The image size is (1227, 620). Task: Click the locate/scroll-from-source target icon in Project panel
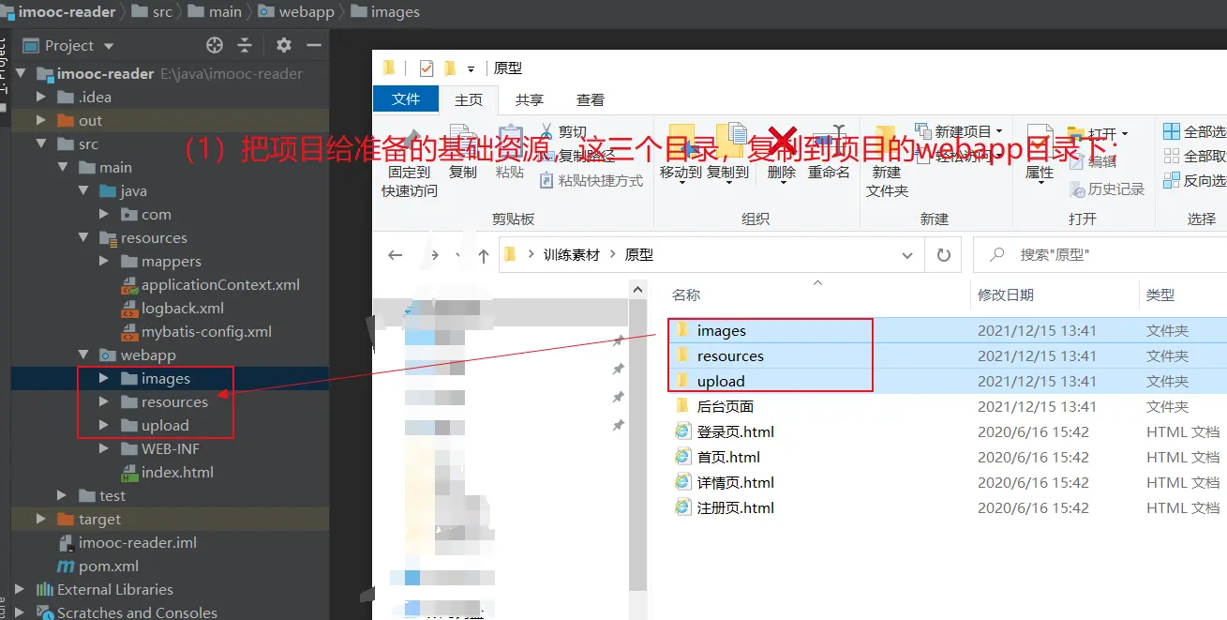[215, 45]
